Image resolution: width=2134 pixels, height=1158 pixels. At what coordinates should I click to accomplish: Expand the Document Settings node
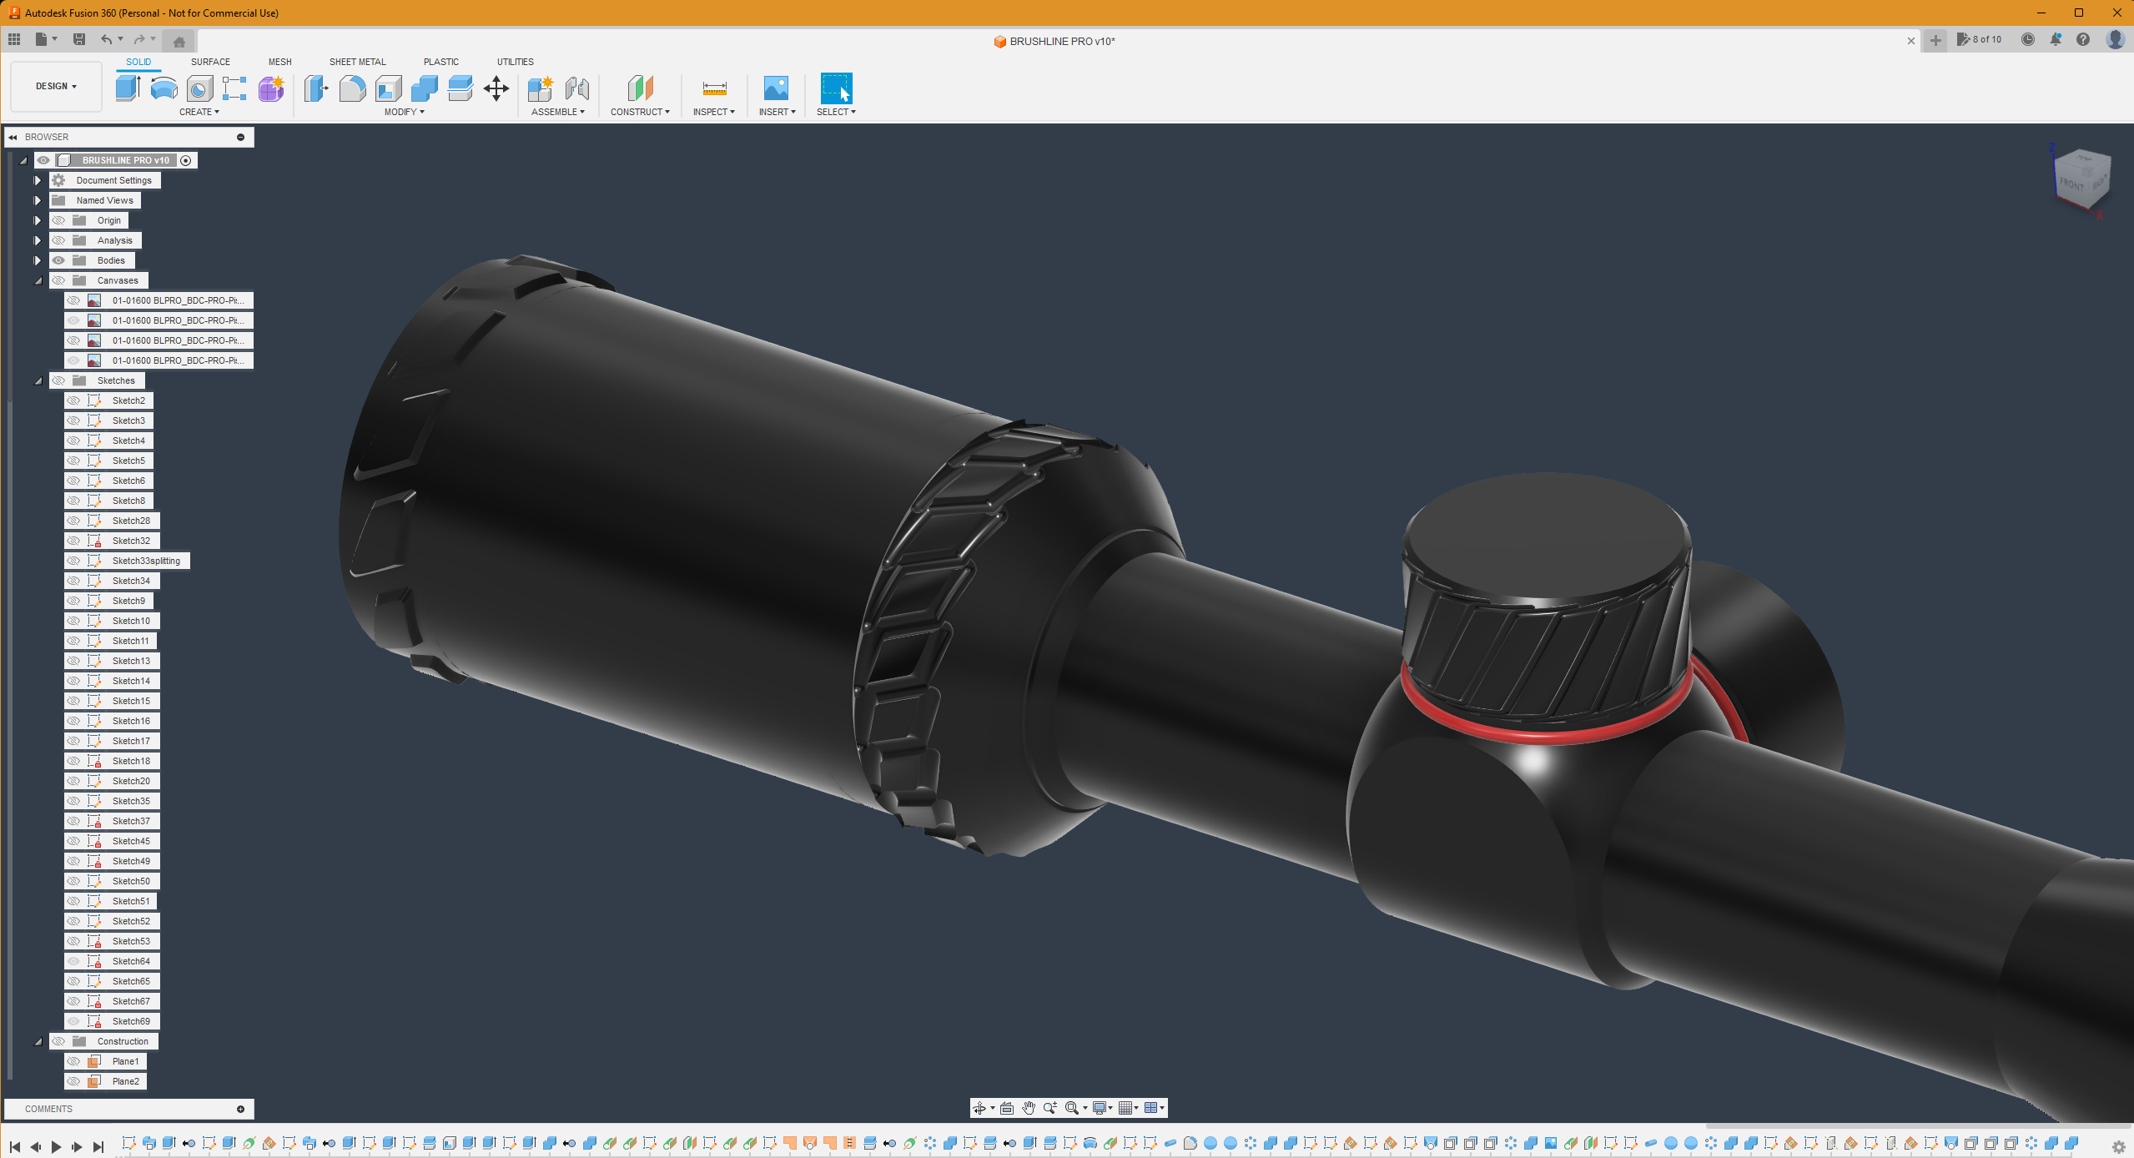point(38,180)
